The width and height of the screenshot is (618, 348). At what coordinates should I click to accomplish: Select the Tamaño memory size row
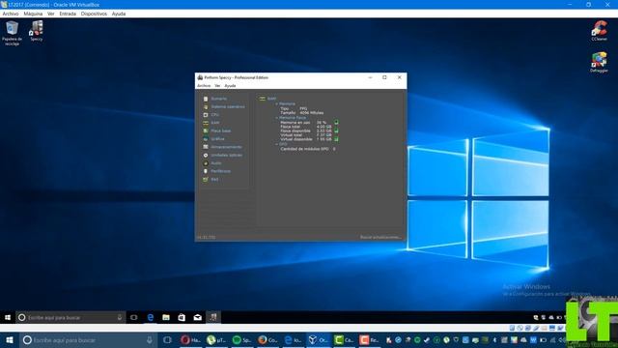click(302, 113)
